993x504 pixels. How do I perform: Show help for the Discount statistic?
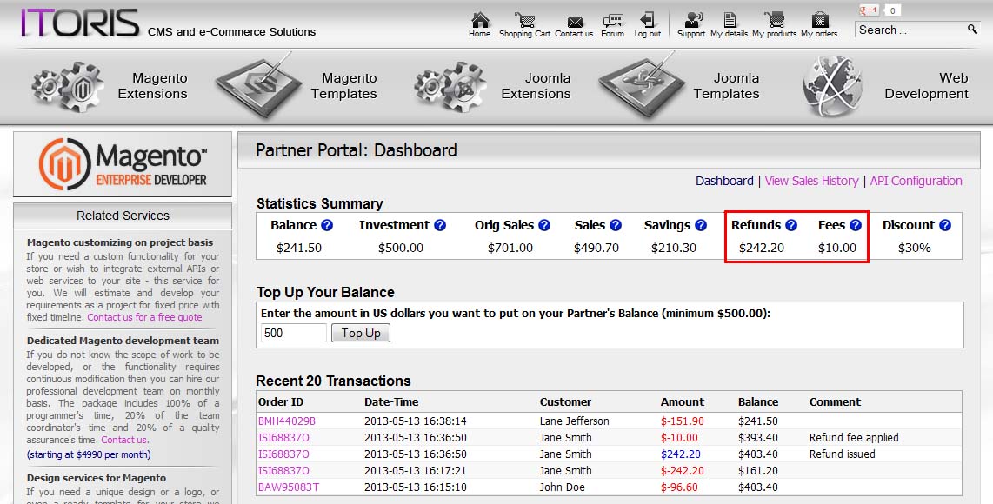945,225
